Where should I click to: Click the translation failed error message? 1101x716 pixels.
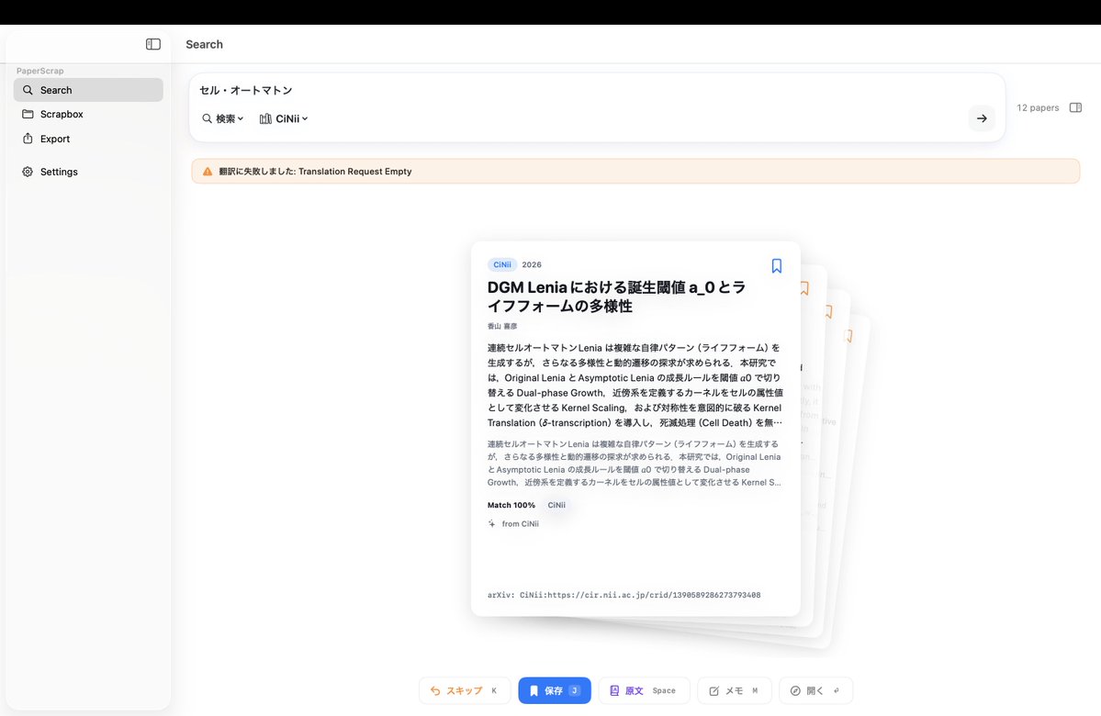click(315, 172)
